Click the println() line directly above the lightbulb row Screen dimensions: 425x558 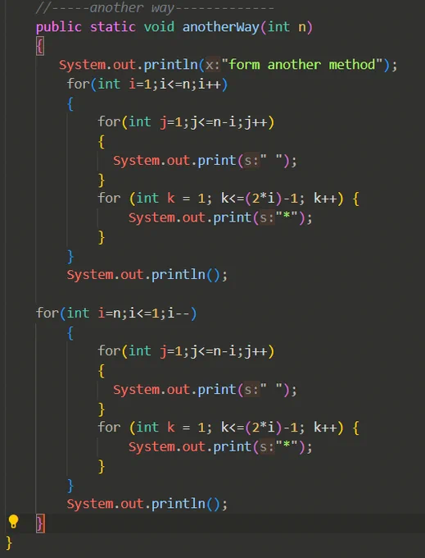[147, 504]
